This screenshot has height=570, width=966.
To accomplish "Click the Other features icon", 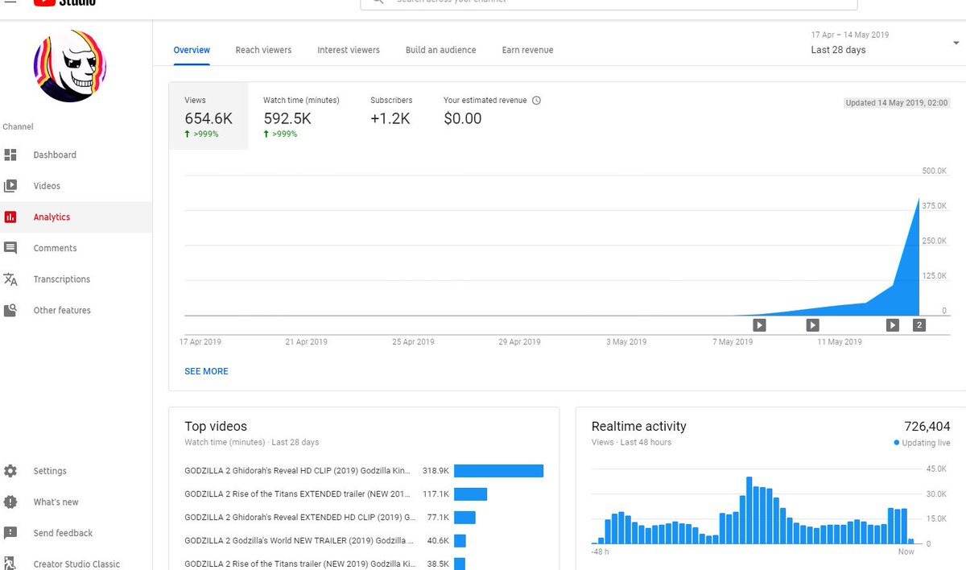I will (10, 310).
